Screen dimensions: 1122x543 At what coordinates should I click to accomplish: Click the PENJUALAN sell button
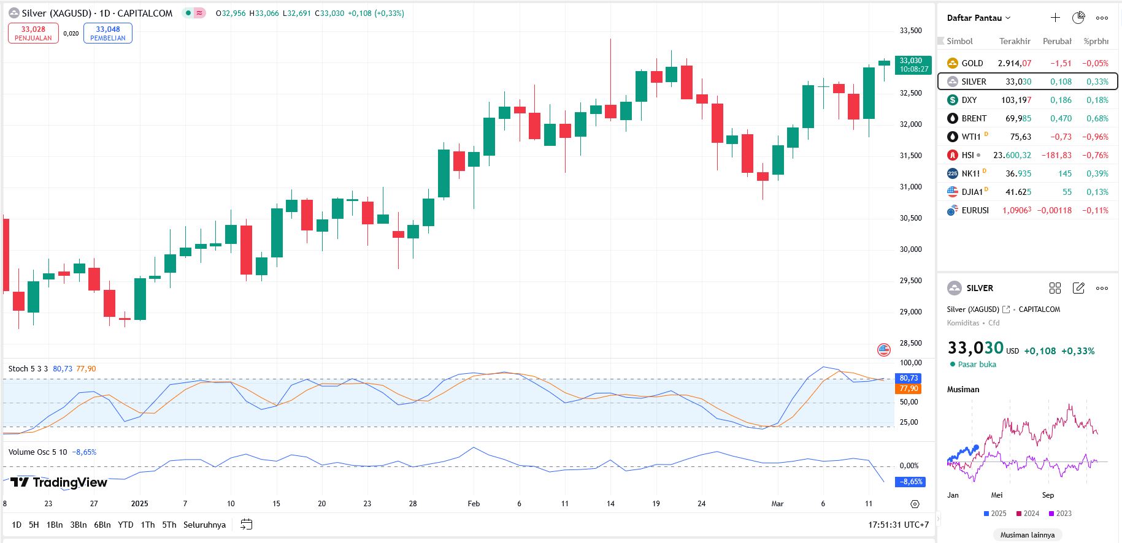click(x=33, y=33)
